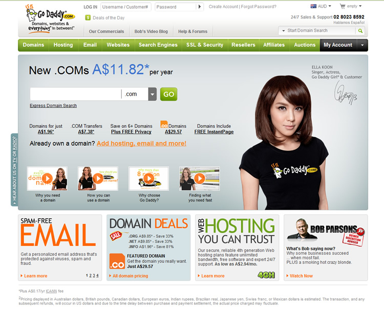
Task: Expand the empty cart dropdown arrow
Action: [360, 6]
